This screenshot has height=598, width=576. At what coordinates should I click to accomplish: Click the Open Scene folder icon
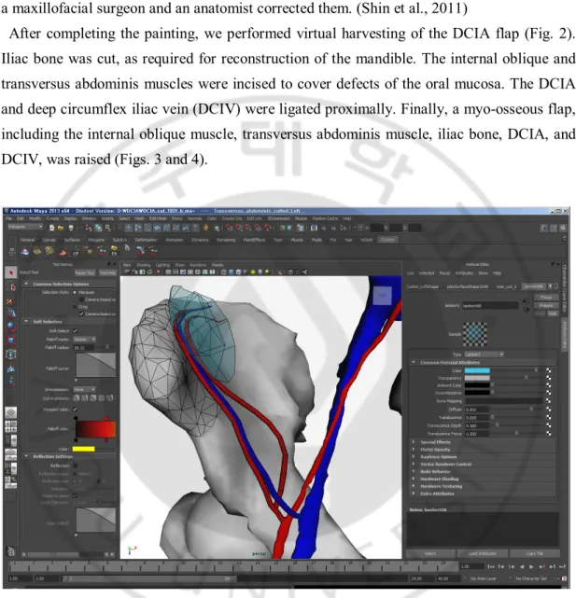point(61,228)
